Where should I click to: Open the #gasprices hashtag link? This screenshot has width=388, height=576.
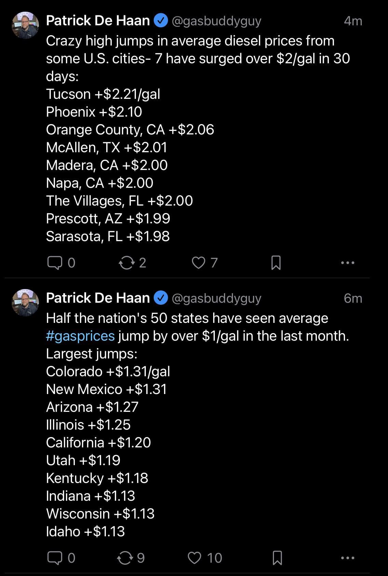click(x=80, y=336)
